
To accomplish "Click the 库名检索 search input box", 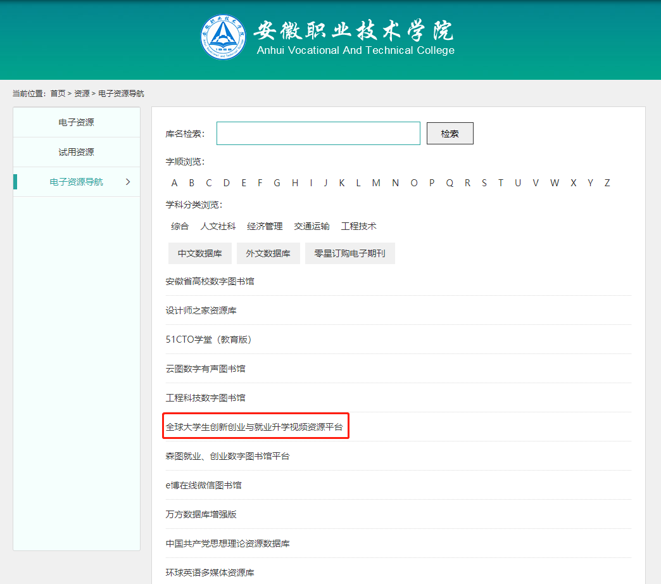I will tap(318, 134).
